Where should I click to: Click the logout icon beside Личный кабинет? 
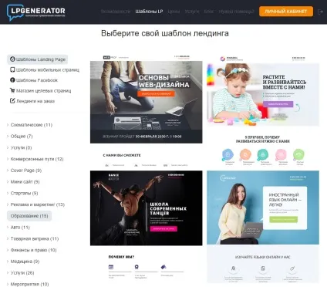click(320, 12)
